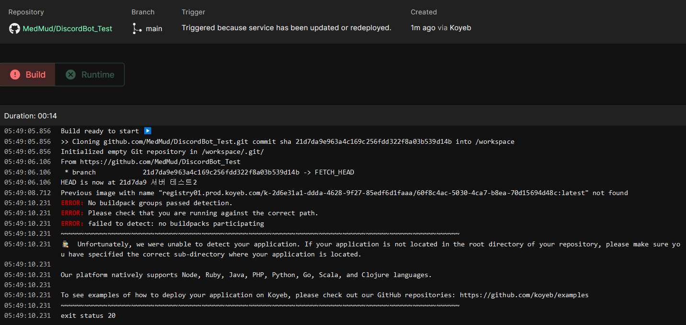686x325 pixels.
Task: Click the 'HEAD is now at 21d7da9' log line
Action: coord(129,183)
